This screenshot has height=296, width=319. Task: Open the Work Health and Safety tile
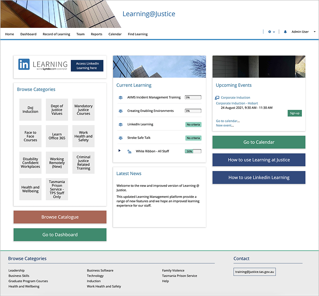pyautogui.click(x=83, y=136)
